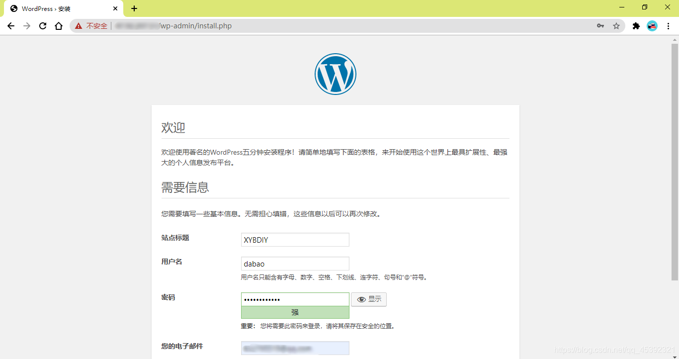This screenshot has width=679, height=359.
Task: Click the 重要 password reminder text
Action: click(x=318, y=326)
